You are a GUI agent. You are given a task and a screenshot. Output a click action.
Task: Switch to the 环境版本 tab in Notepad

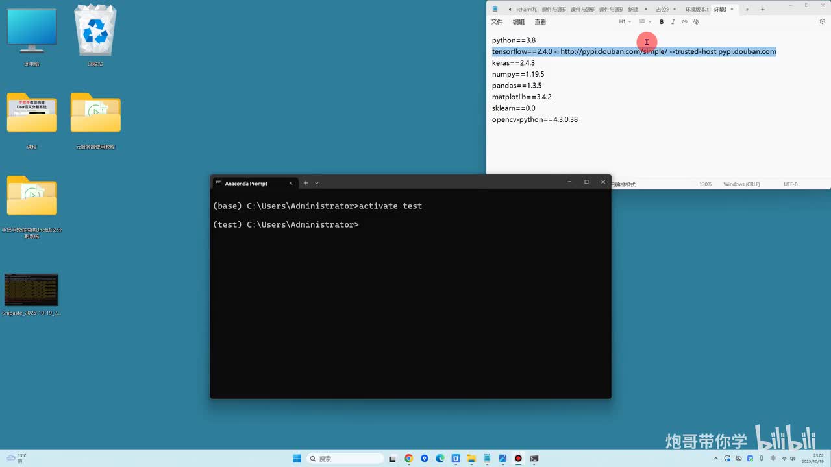click(x=697, y=9)
